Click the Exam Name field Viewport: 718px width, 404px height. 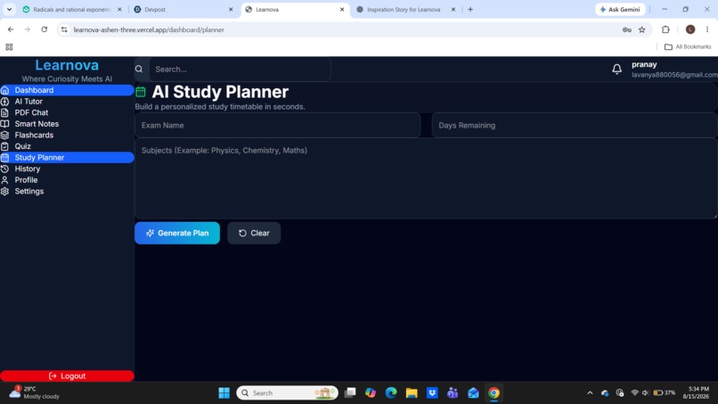pyautogui.click(x=278, y=125)
